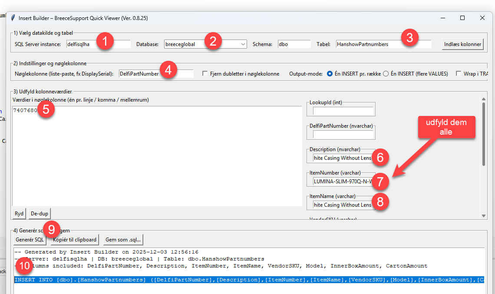495x294 pixels.
Task: Click the column panel scroll up arrow
Action: click(x=484, y=99)
